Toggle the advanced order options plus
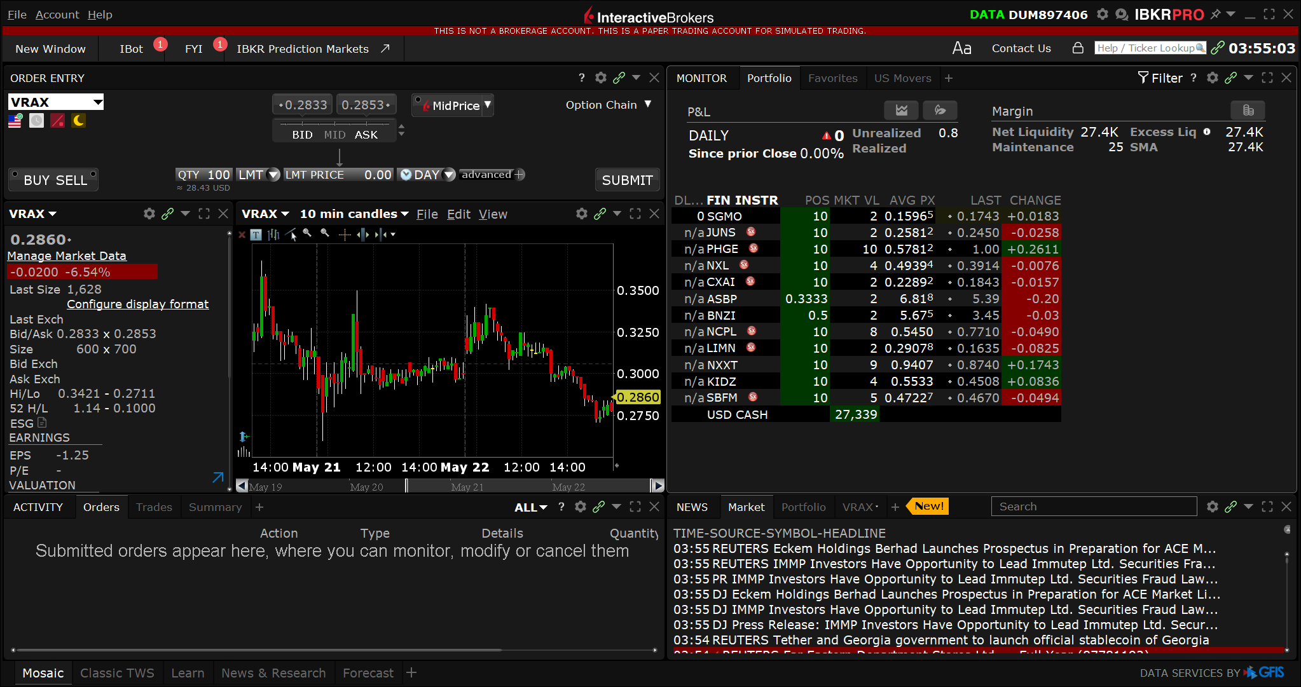 (520, 174)
